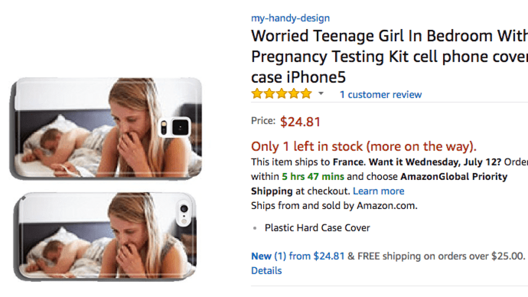Follow the Learn more shipping link

pos(378,191)
